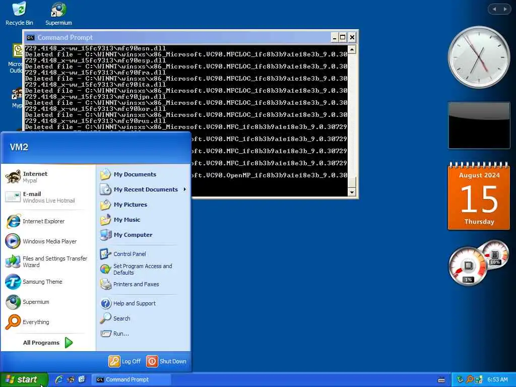The image size is (516, 387).
Task: Click the shield icon in system tray
Action: pyautogui.click(x=460, y=379)
